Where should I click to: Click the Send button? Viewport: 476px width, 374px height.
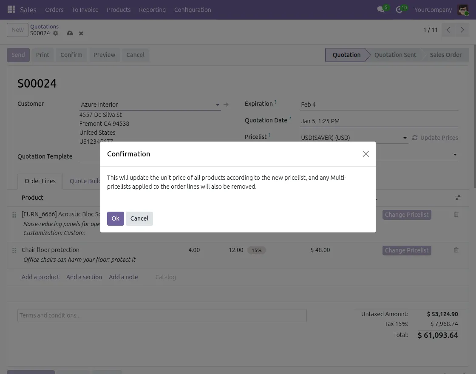(18, 55)
